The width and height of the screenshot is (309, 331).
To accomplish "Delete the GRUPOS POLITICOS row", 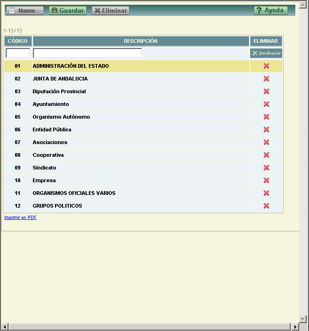I will pyautogui.click(x=266, y=206).
